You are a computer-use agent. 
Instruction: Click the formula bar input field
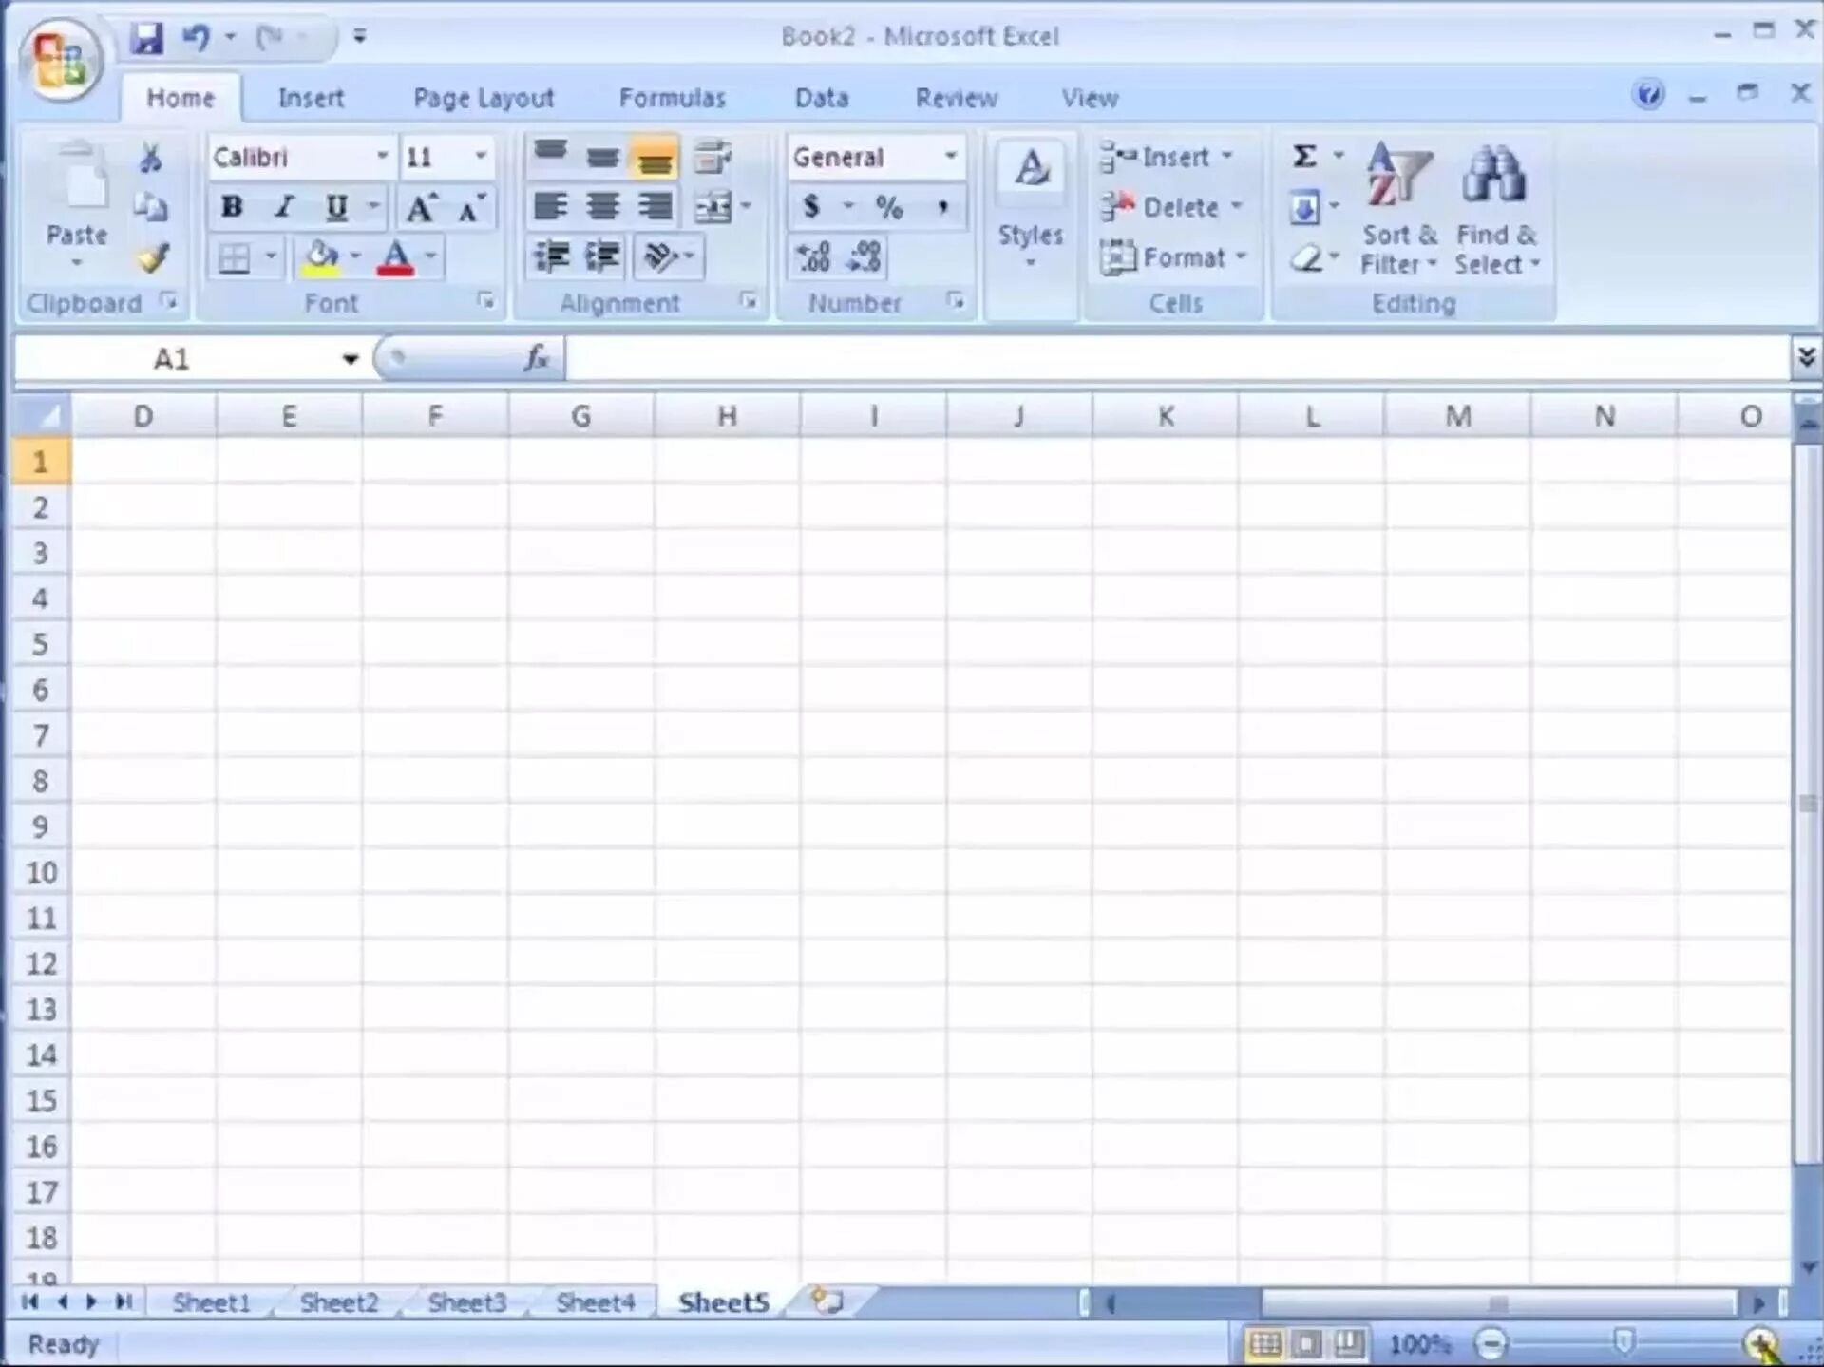click(x=1176, y=359)
